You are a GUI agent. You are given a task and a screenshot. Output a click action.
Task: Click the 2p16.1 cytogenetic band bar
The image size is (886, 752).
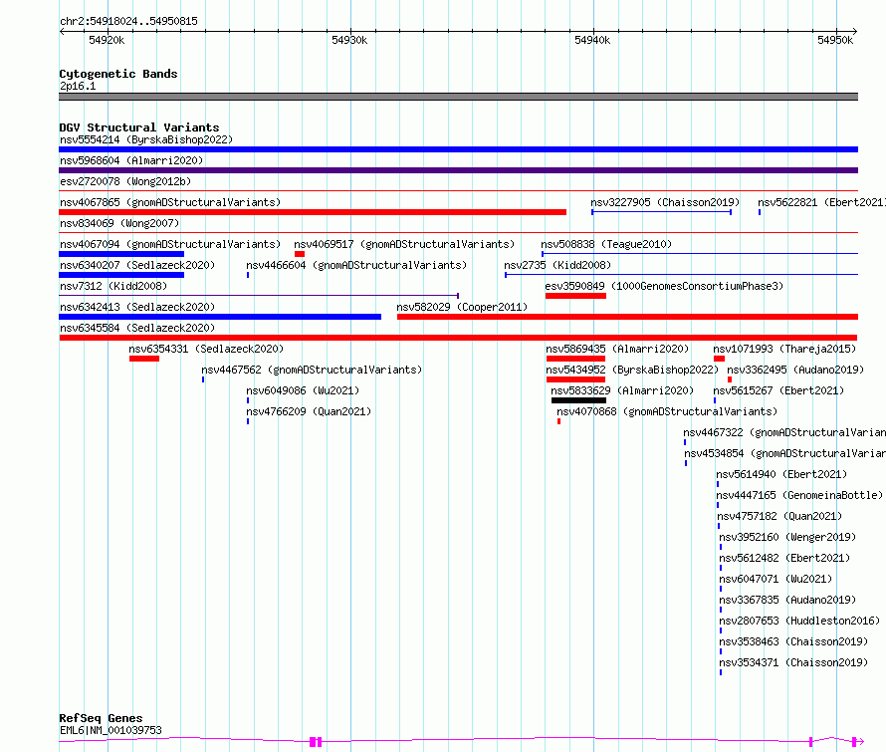click(458, 97)
